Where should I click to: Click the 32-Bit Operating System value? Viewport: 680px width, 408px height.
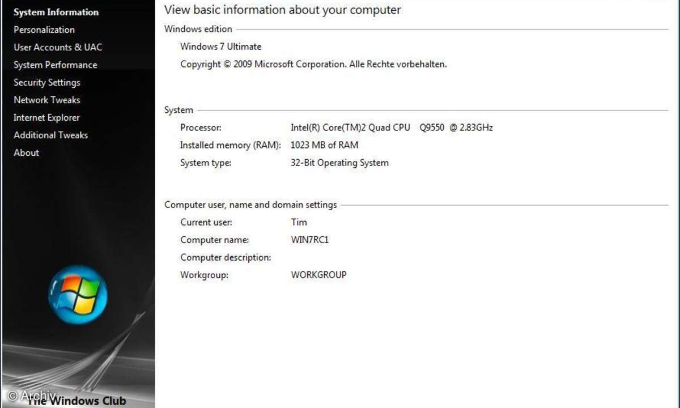pos(340,163)
